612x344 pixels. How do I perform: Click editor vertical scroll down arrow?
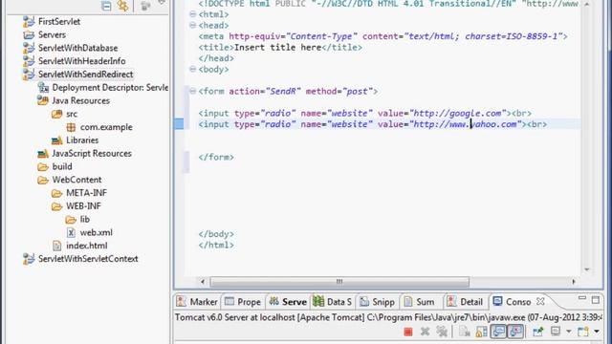pos(586,269)
